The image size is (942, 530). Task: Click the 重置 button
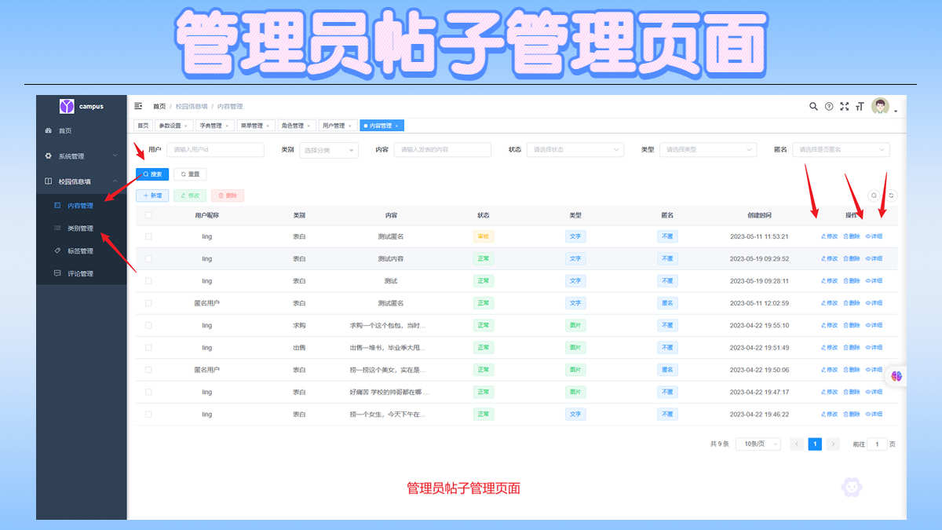click(x=190, y=174)
